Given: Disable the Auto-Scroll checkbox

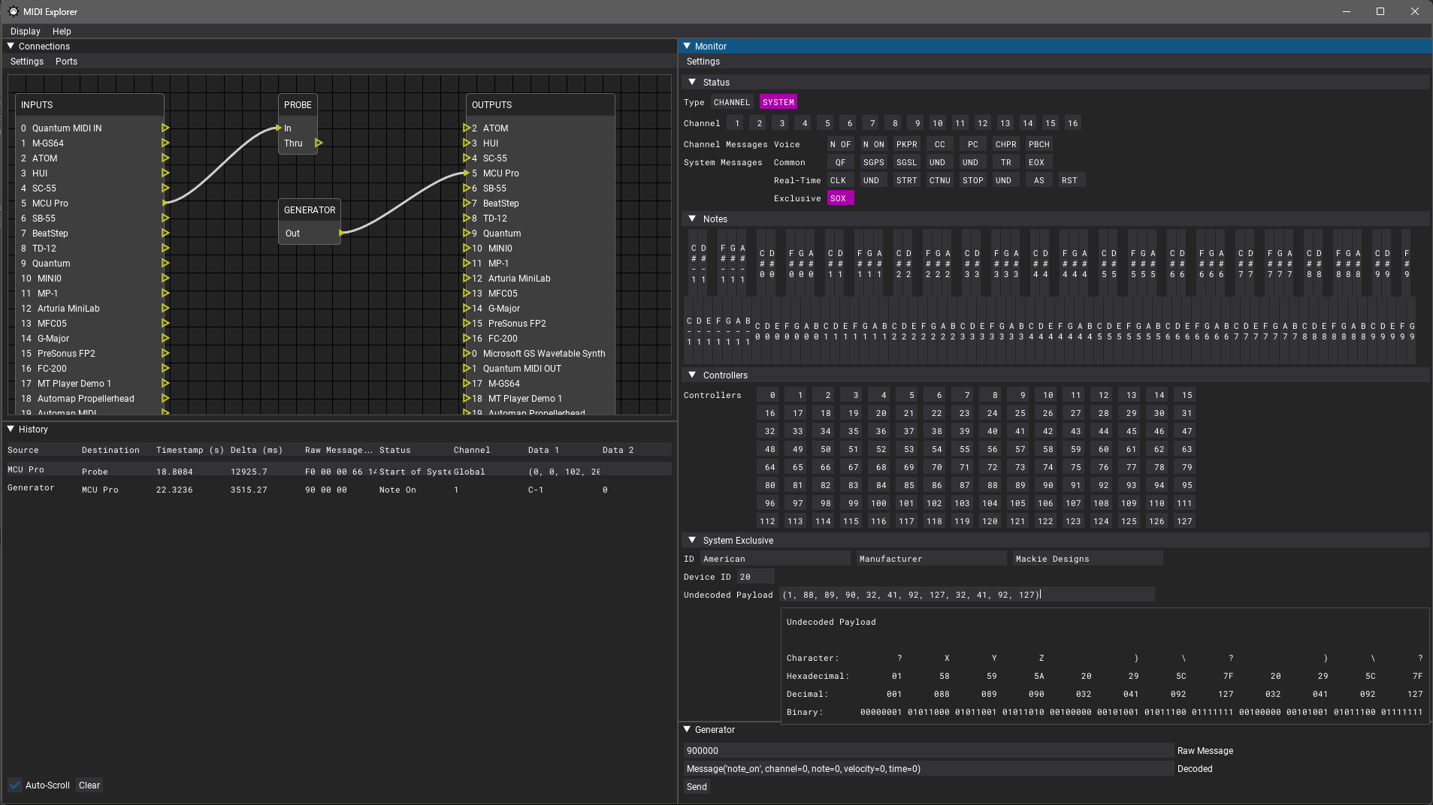Looking at the screenshot, I should click(15, 785).
